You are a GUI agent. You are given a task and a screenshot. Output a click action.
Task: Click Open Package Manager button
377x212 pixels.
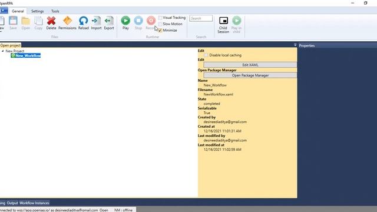[x=250, y=75]
